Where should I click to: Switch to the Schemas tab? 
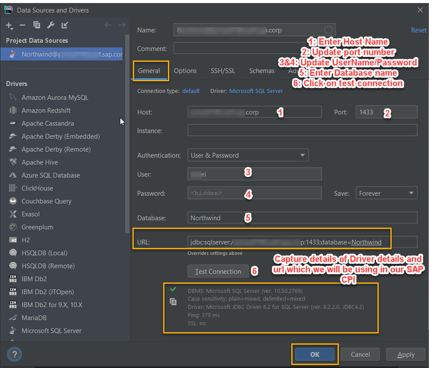(262, 71)
